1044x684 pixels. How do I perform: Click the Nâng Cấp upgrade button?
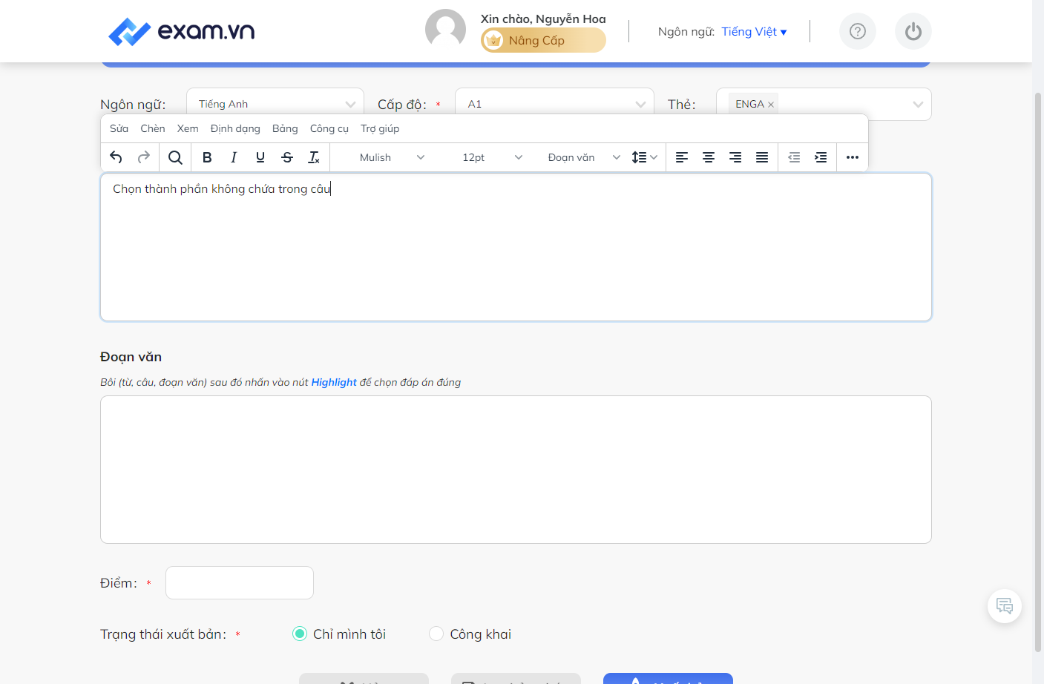coord(543,40)
